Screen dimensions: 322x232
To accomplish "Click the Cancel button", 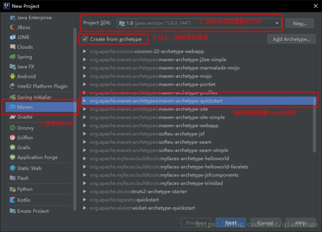I will pyautogui.click(x=266, y=223).
